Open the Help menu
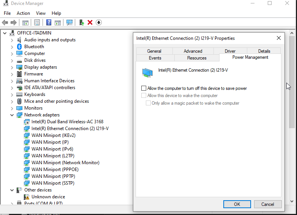297x215 pixels. (56, 13)
